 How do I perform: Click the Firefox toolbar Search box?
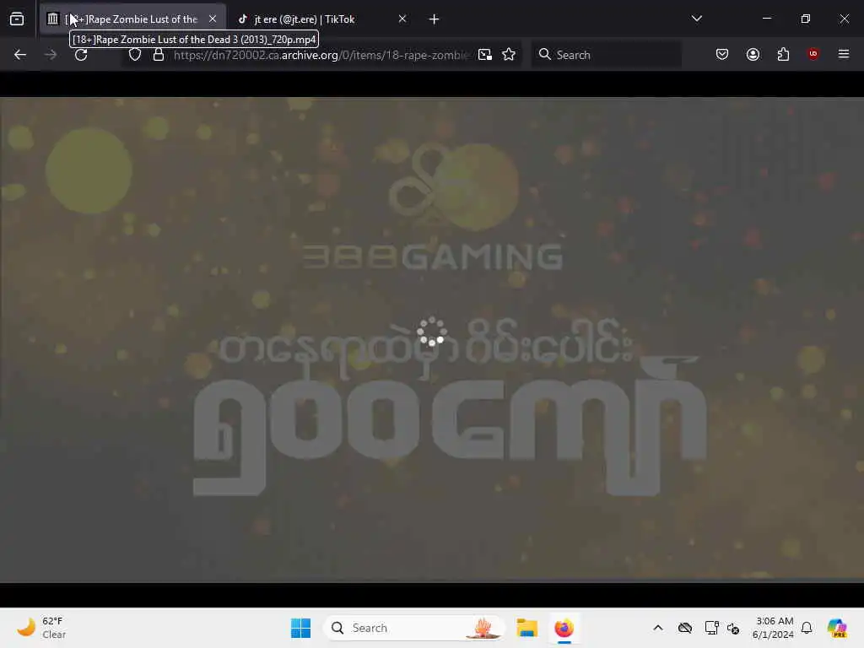[606, 55]
